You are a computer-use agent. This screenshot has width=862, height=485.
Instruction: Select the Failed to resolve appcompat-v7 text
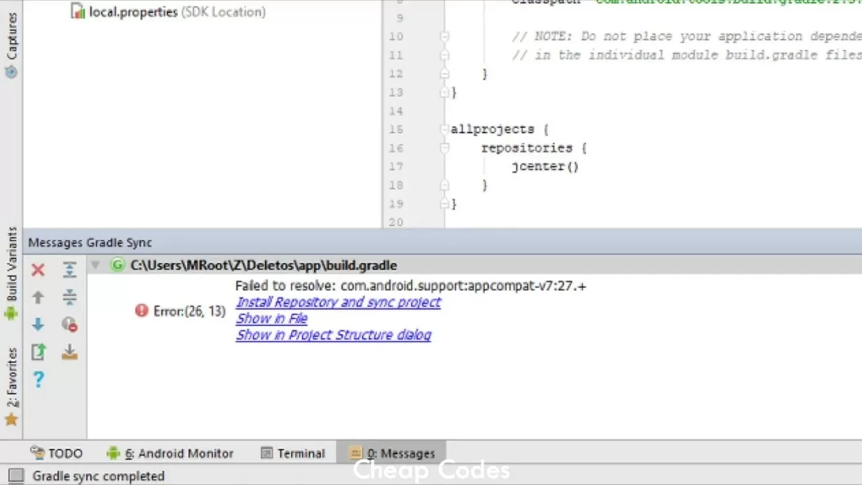[x=411, y=286]
